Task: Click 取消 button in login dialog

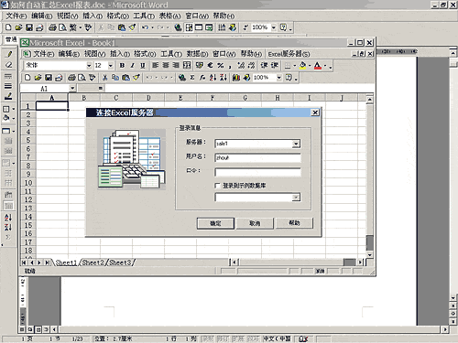Action: click(255, 223)
